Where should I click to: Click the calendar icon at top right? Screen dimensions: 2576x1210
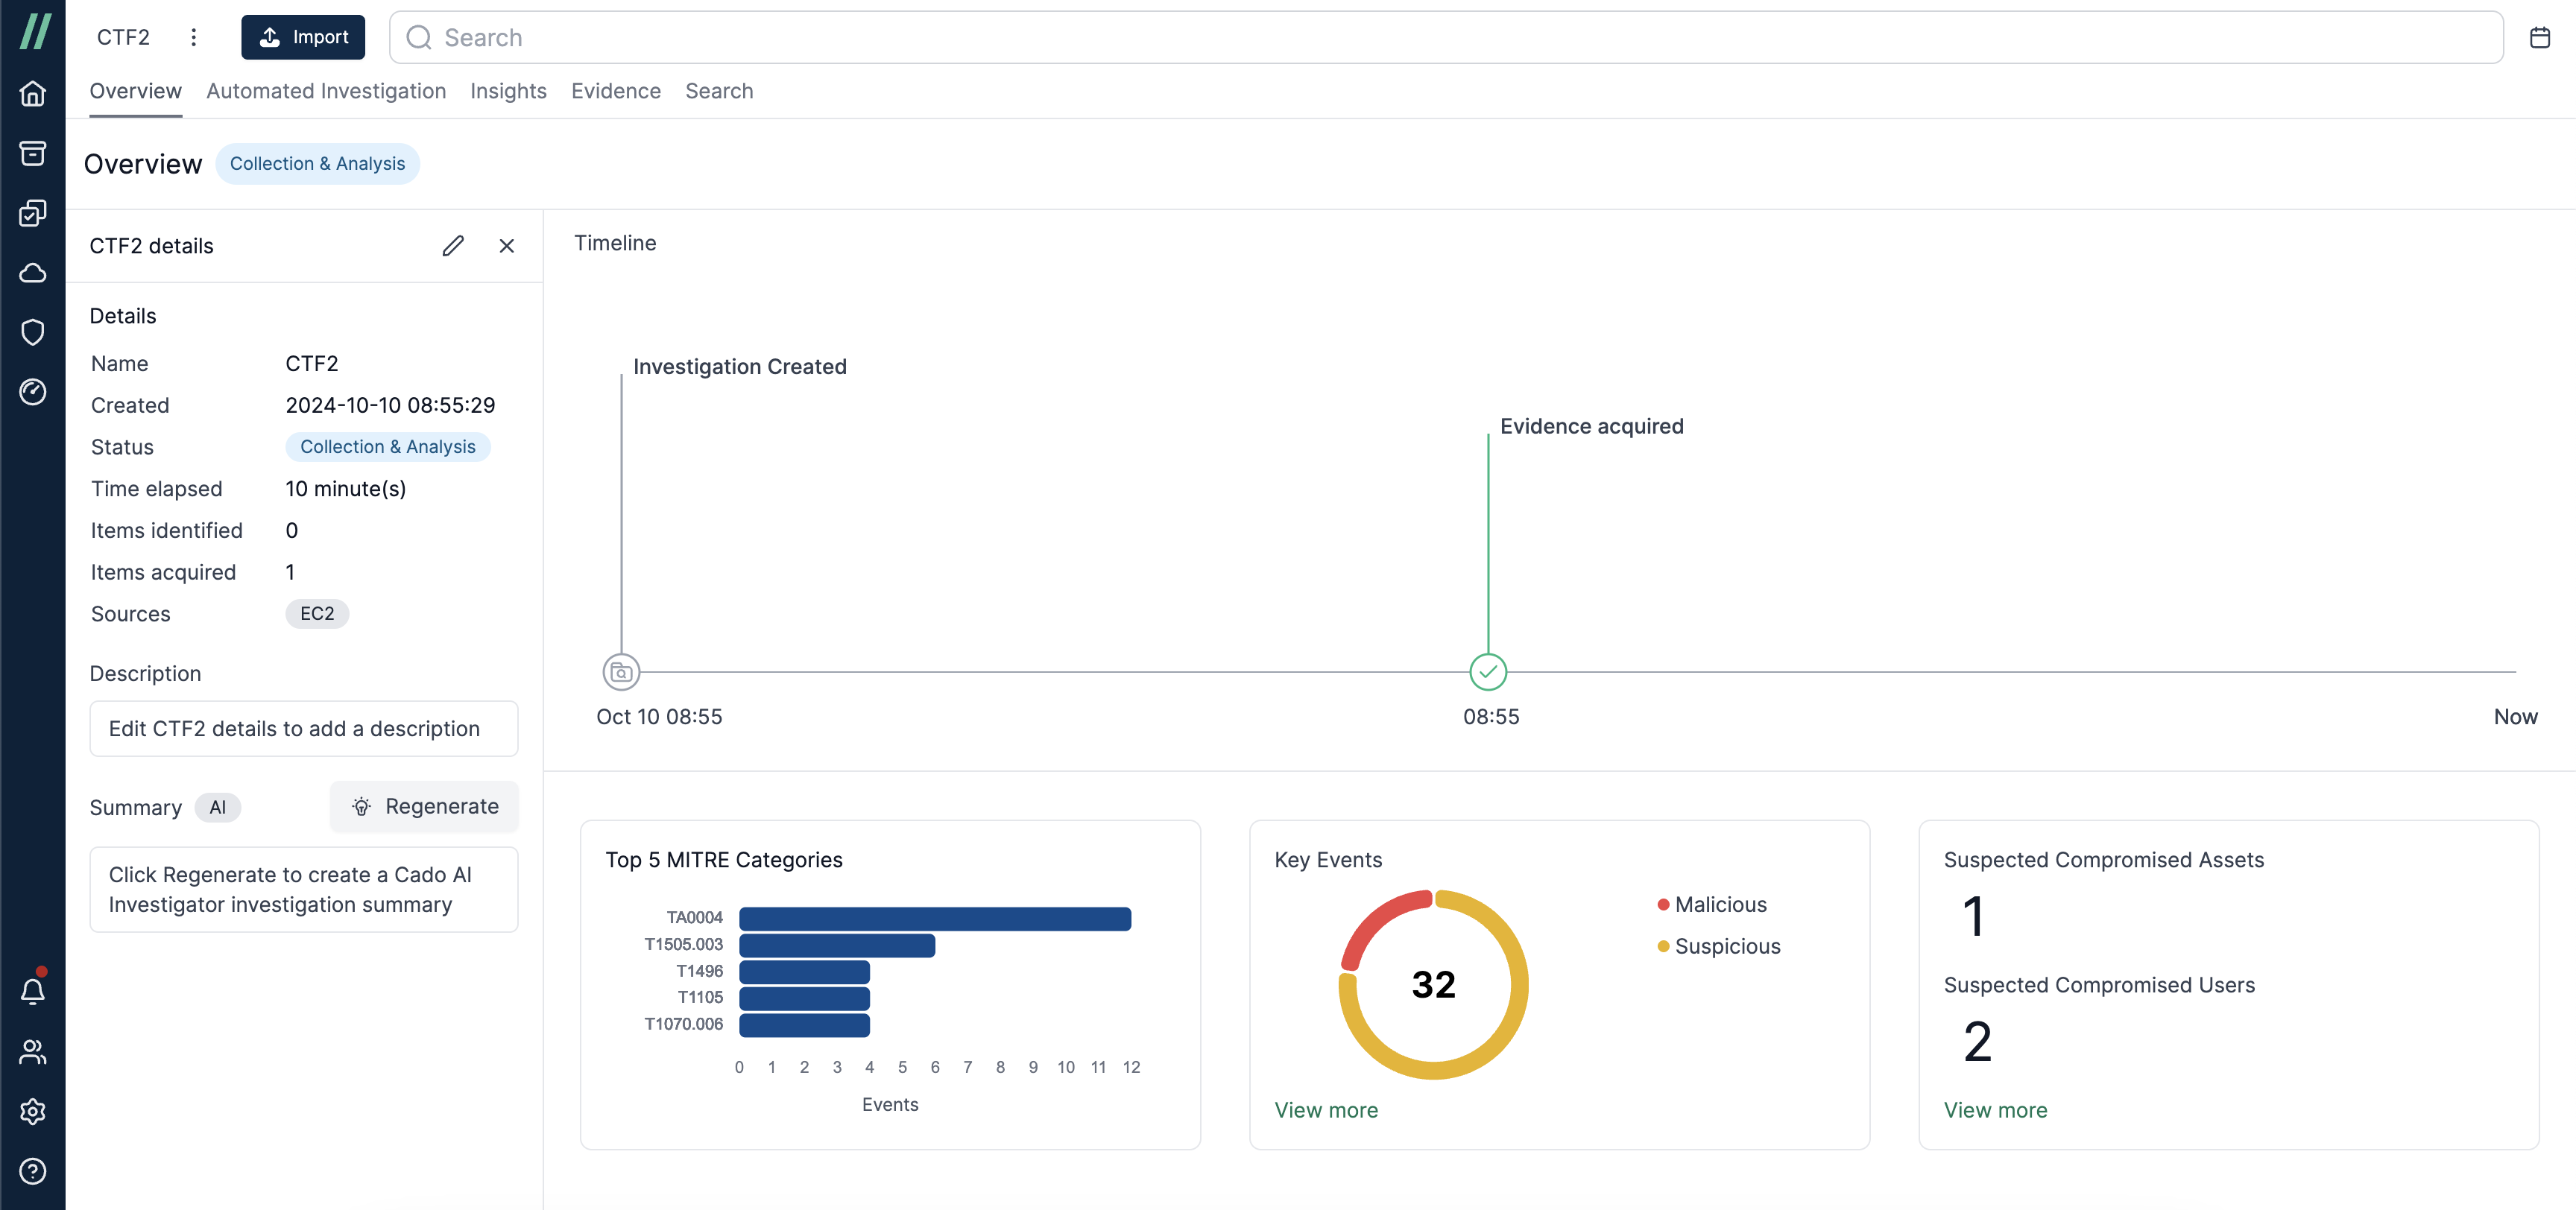click(2539, 37)
